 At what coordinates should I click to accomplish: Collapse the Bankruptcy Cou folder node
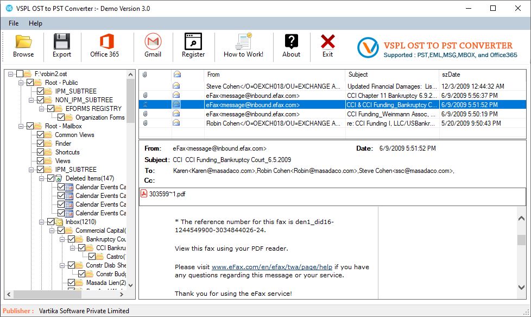62,239
